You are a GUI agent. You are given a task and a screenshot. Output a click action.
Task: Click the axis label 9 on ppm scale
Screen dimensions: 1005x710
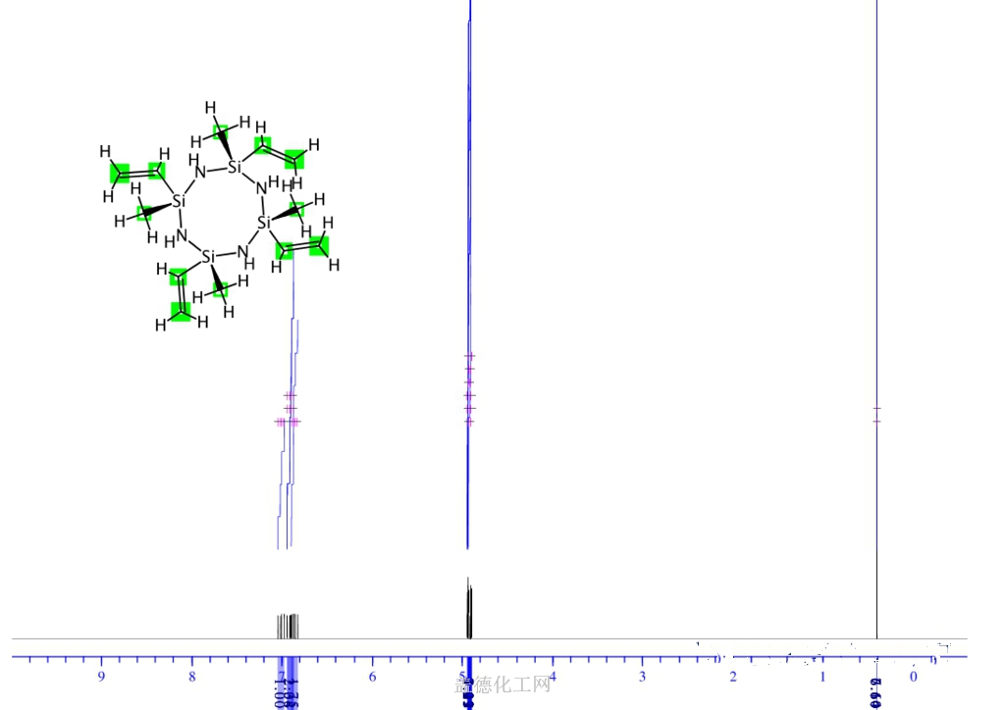(101, 677)
